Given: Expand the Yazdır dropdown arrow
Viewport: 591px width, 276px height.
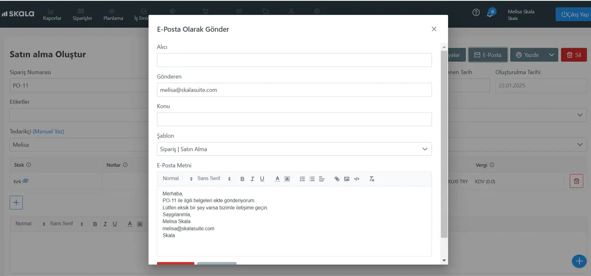Looking at the screenshot, I should pyautogui.click(x=551, y=55).
